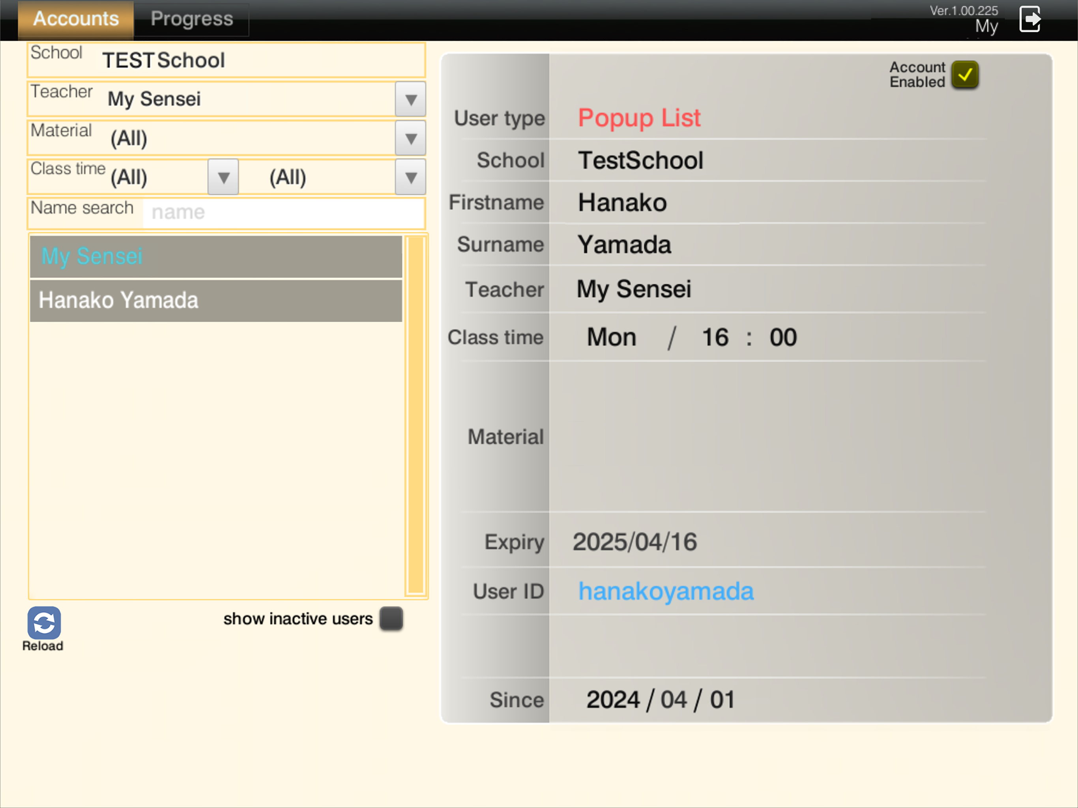This screenshot has width=1078, height=808.
Task: Click the Firstname field Hanako
Action: [x=622, y=202]
